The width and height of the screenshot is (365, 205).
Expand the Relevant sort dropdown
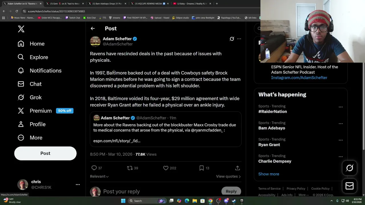pos(99,177)
